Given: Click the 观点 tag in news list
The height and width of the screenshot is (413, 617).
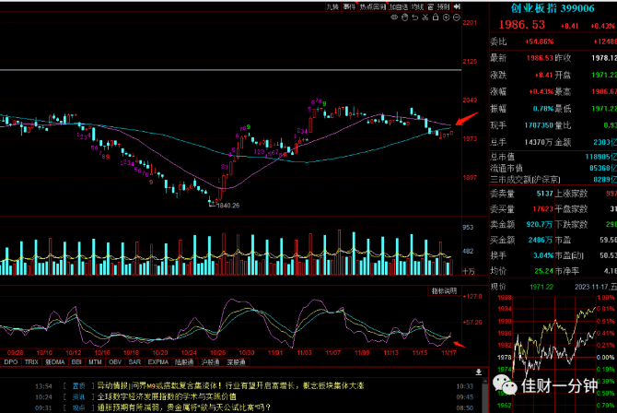Looking at the screenshot, I should pyautogui.click(x=78, y=407).
